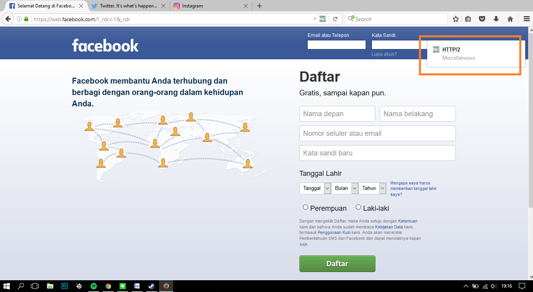Click the Nomor seluler atau email field
Screen dimensions: 533x292
pyautogui.click(x=377, y=133)
